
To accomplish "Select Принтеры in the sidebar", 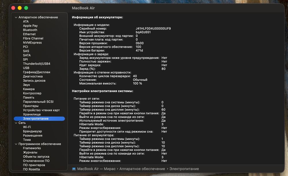I will 31,106.
